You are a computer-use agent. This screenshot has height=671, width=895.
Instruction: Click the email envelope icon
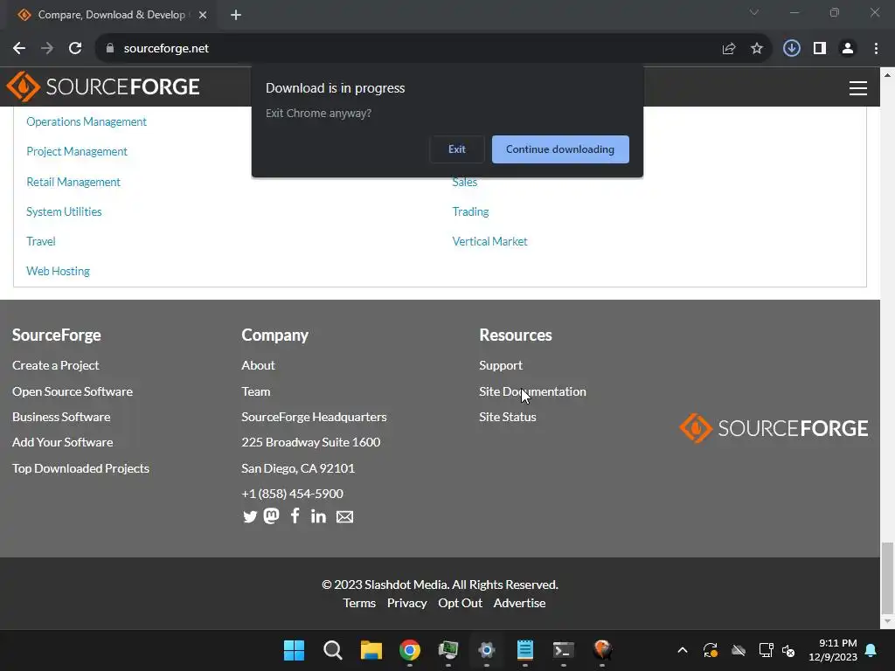pos(344,517)
